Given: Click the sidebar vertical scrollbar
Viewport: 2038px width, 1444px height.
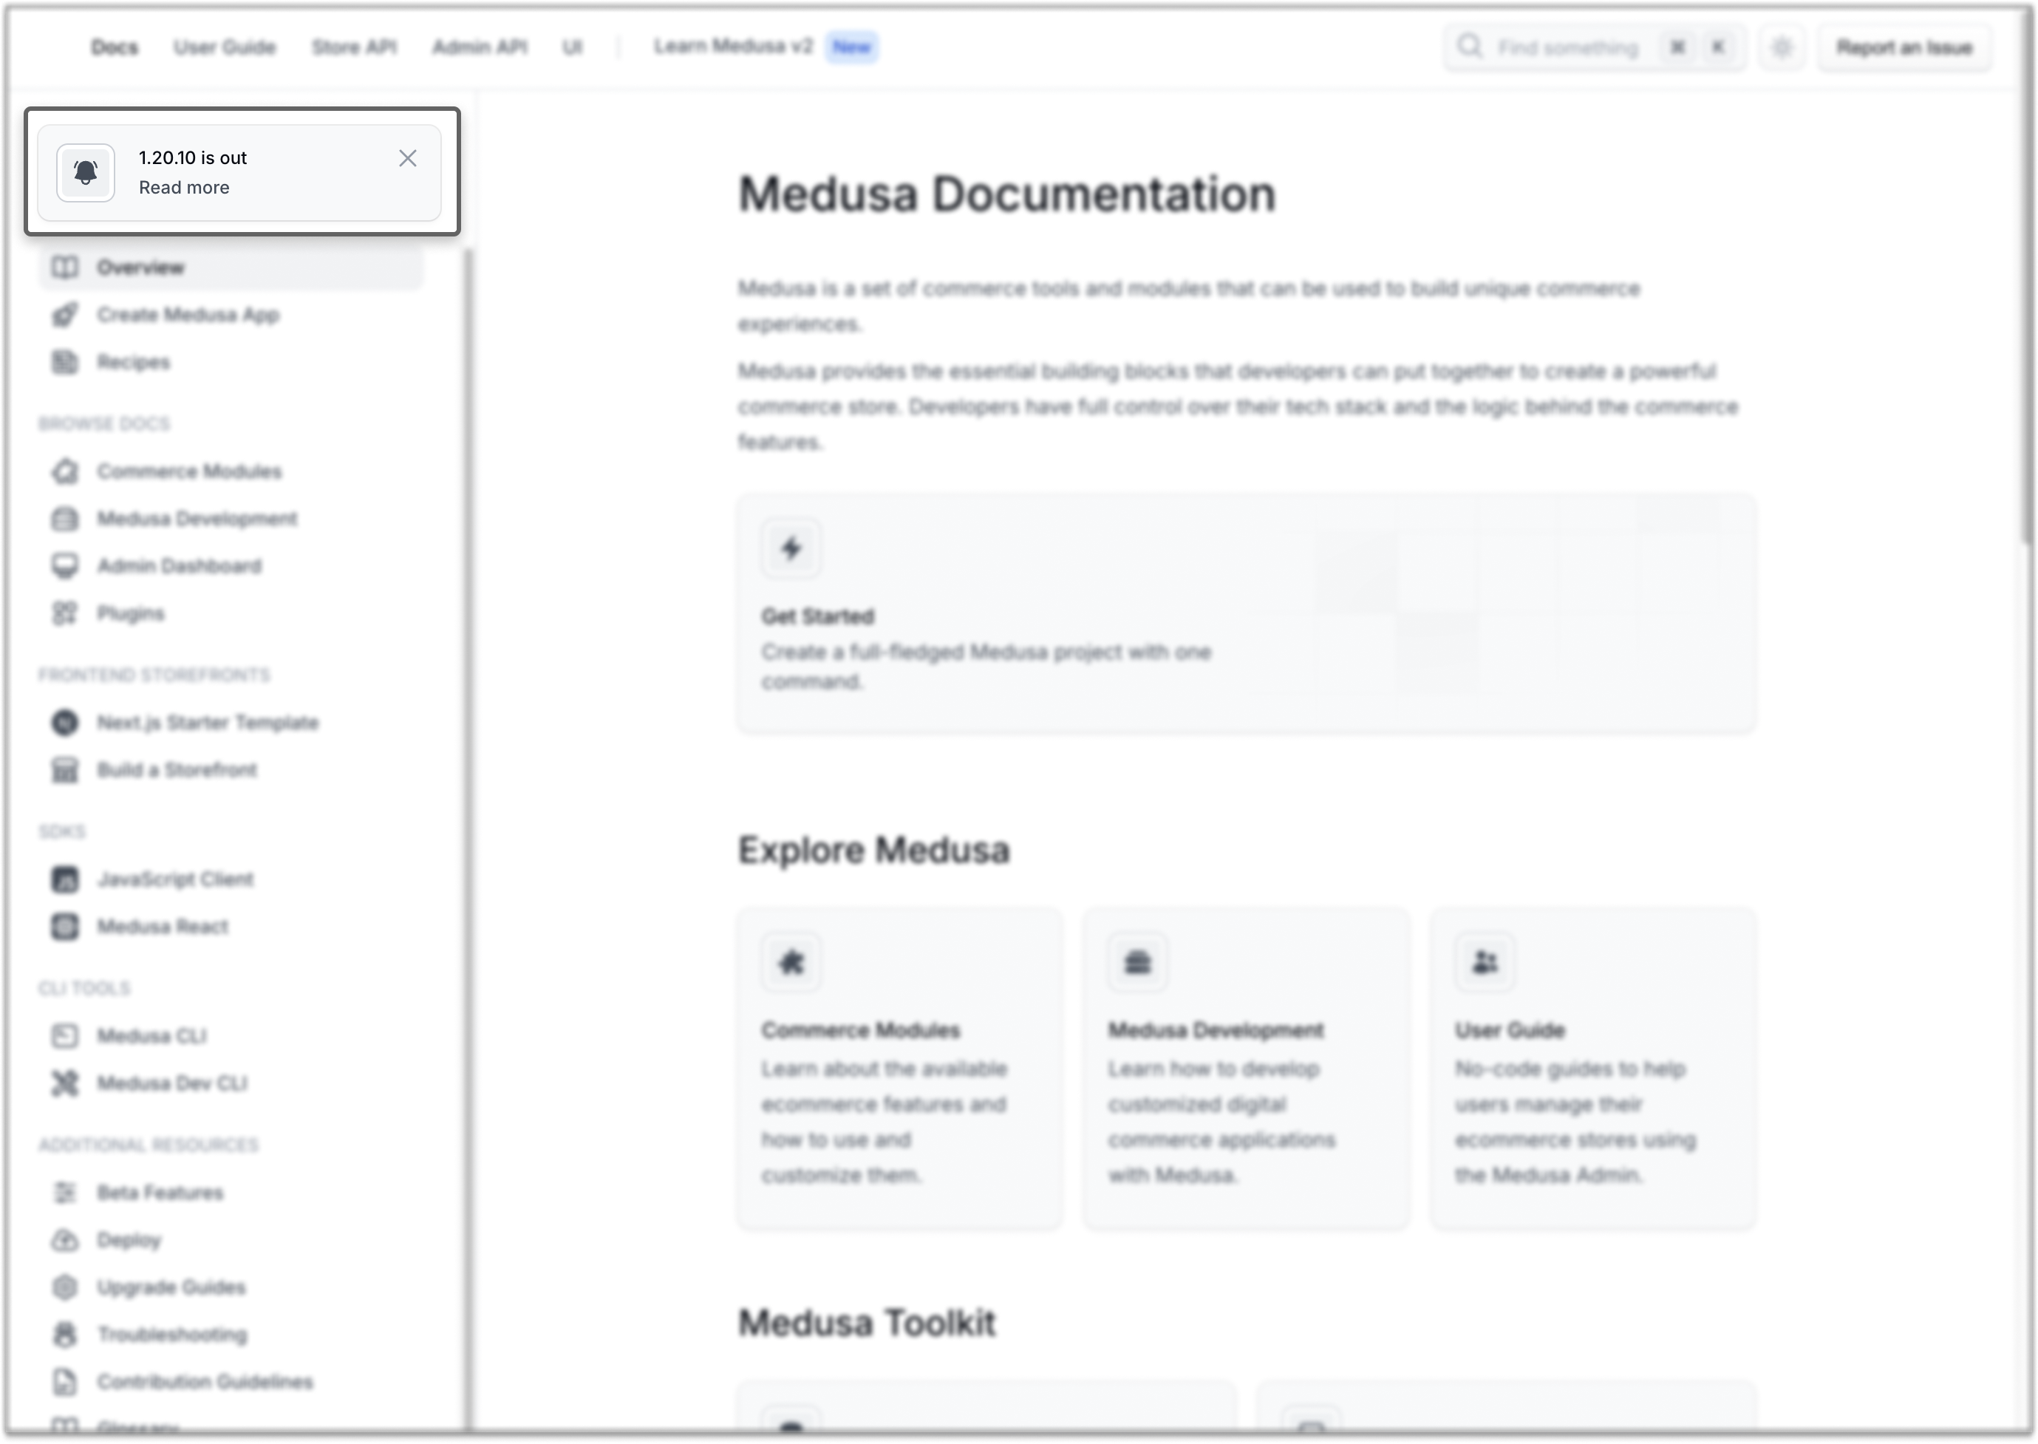Looking at the screenshot, I should [468, 712].
